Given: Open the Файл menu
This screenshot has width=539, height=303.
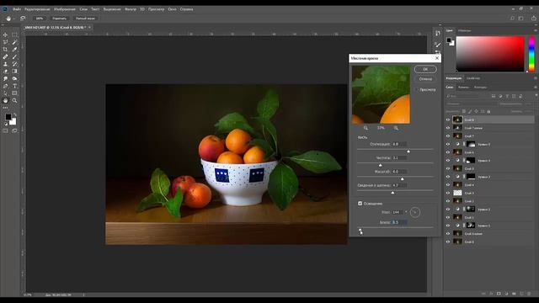Looking at the screenshot, I should (x=17, y=9).
